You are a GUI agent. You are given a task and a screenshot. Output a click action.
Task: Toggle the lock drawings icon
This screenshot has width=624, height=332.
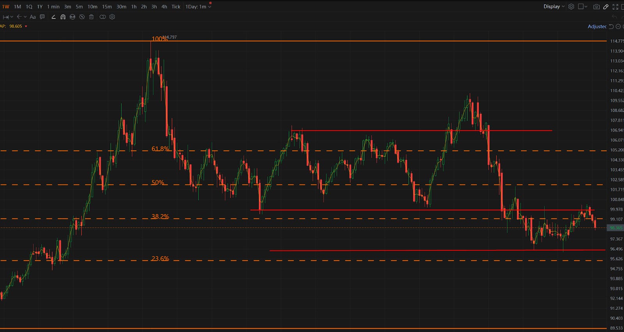[x=72, y=17]
